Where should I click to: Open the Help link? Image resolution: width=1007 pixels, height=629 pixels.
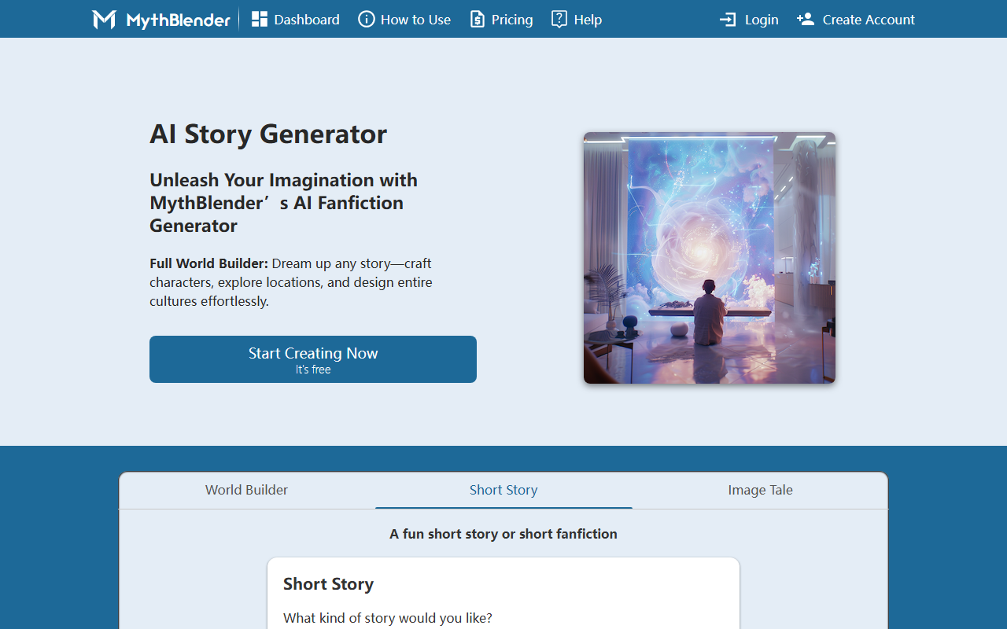[x=577, y=20]
